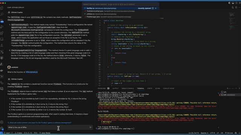Image resolution: width=241 pixels, height=135 pixels.
Task: Toggle the panel layout icon in title bar
Action: pyautogui.click(x=233, y=3)
